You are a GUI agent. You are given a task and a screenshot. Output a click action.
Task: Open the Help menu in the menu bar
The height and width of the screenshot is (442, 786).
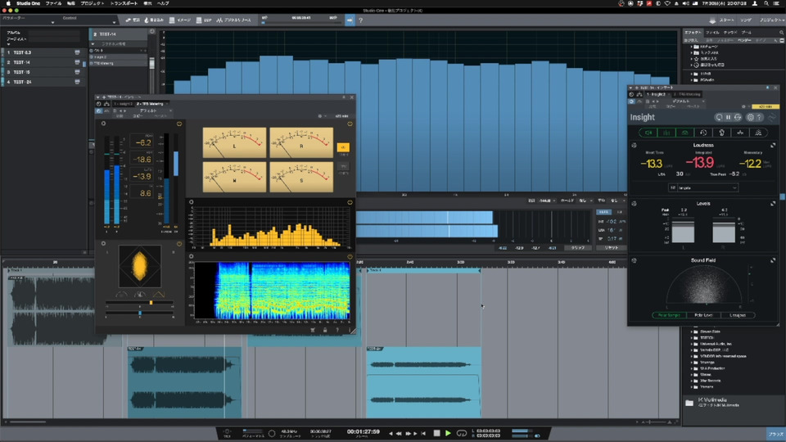pos(163,3)
